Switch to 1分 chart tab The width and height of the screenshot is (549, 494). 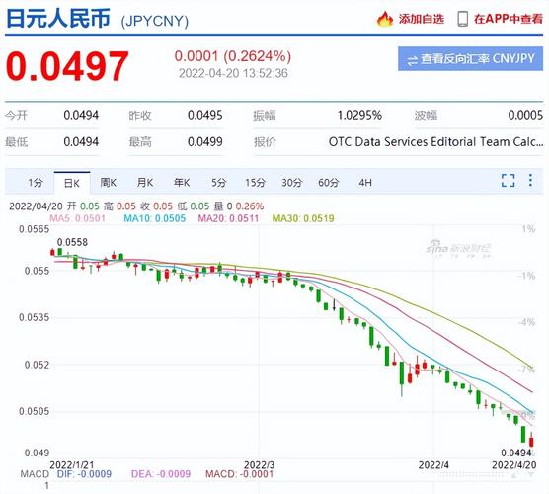click(35, 183)
